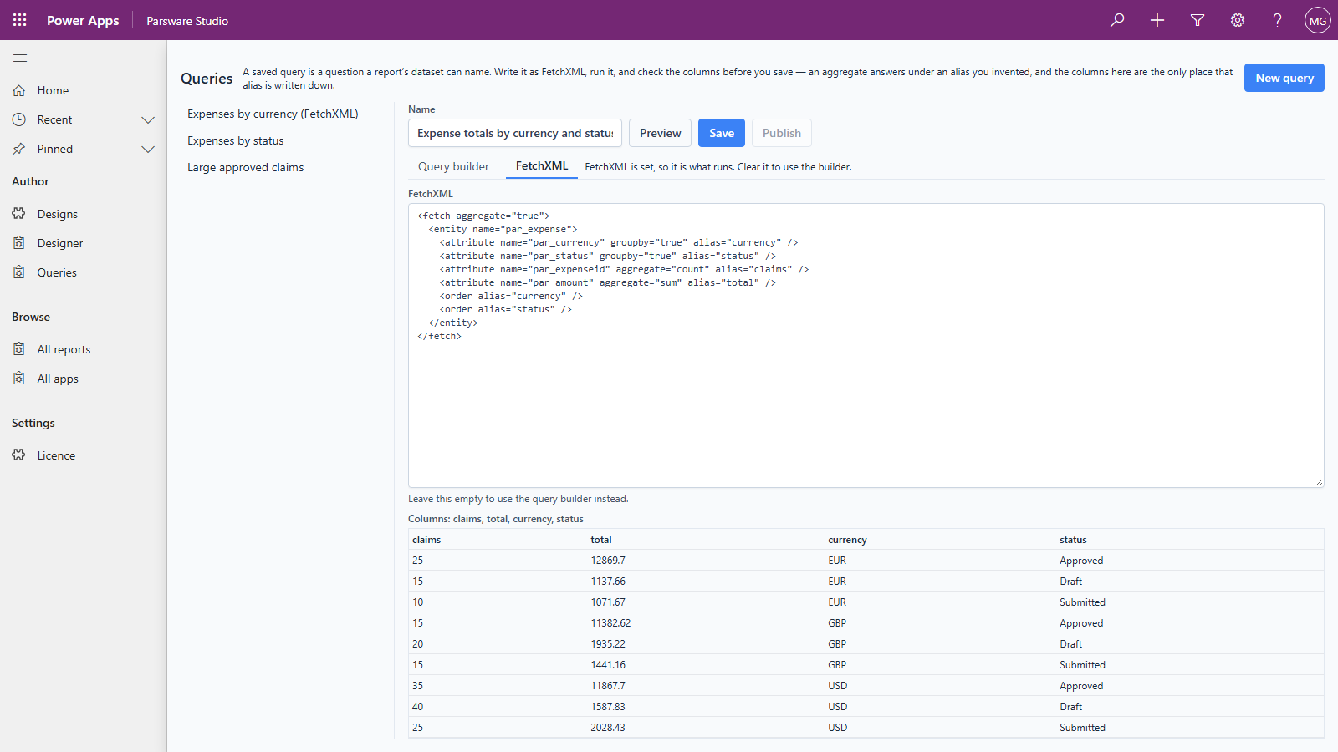Click claims value 35 in USD Approved row
This screenshot has height=752, width=1338.
pos(417,686)
